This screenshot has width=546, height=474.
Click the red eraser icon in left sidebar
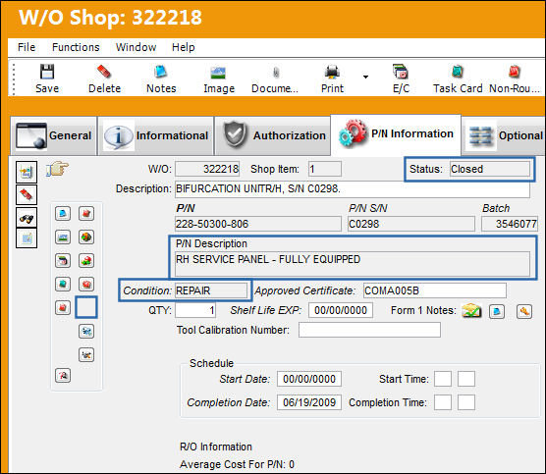(27, 194)
